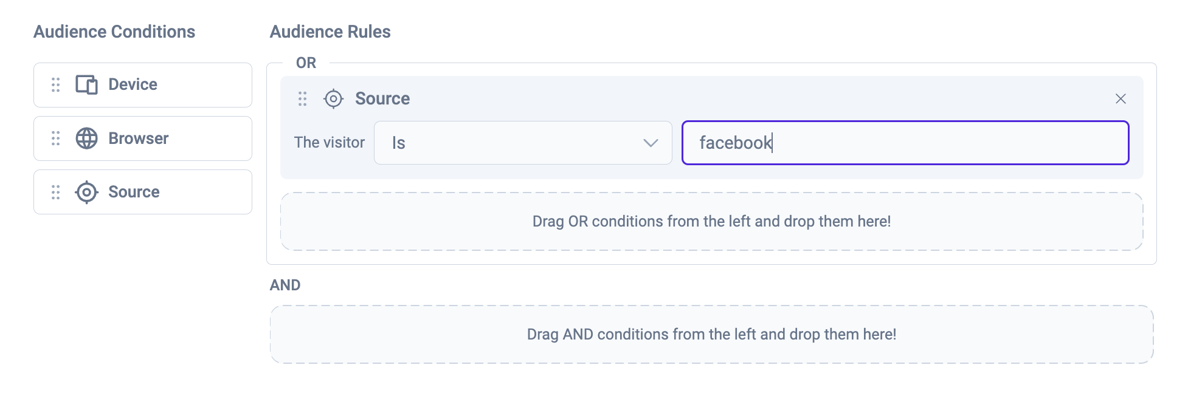Click the drag handle beside Browser

click(x=56, y=138)
